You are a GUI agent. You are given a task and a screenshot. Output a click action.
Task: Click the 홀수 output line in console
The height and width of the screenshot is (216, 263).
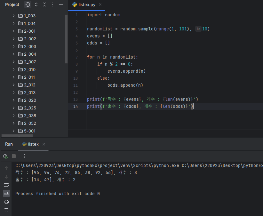point(45,180)
